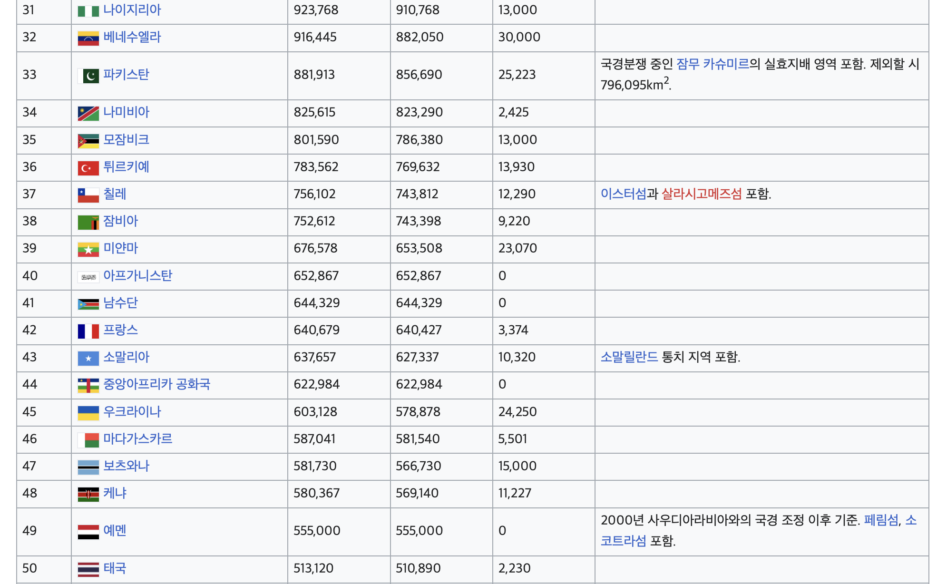
Task: Open the 이스터섬 link
Action: click(623, 194)
